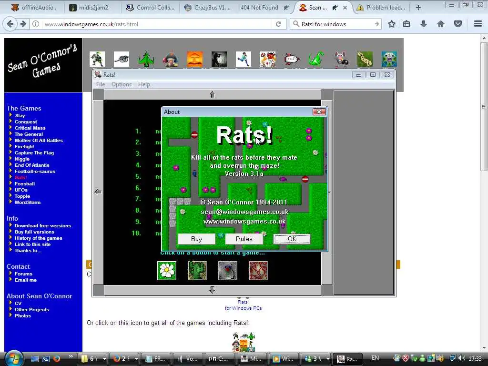Open the Capture The Flag link
The width and height of the screenshot is (488, 366).
34,153
